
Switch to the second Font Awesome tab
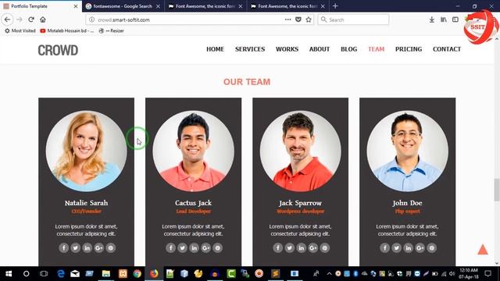(x=205, y=6)
